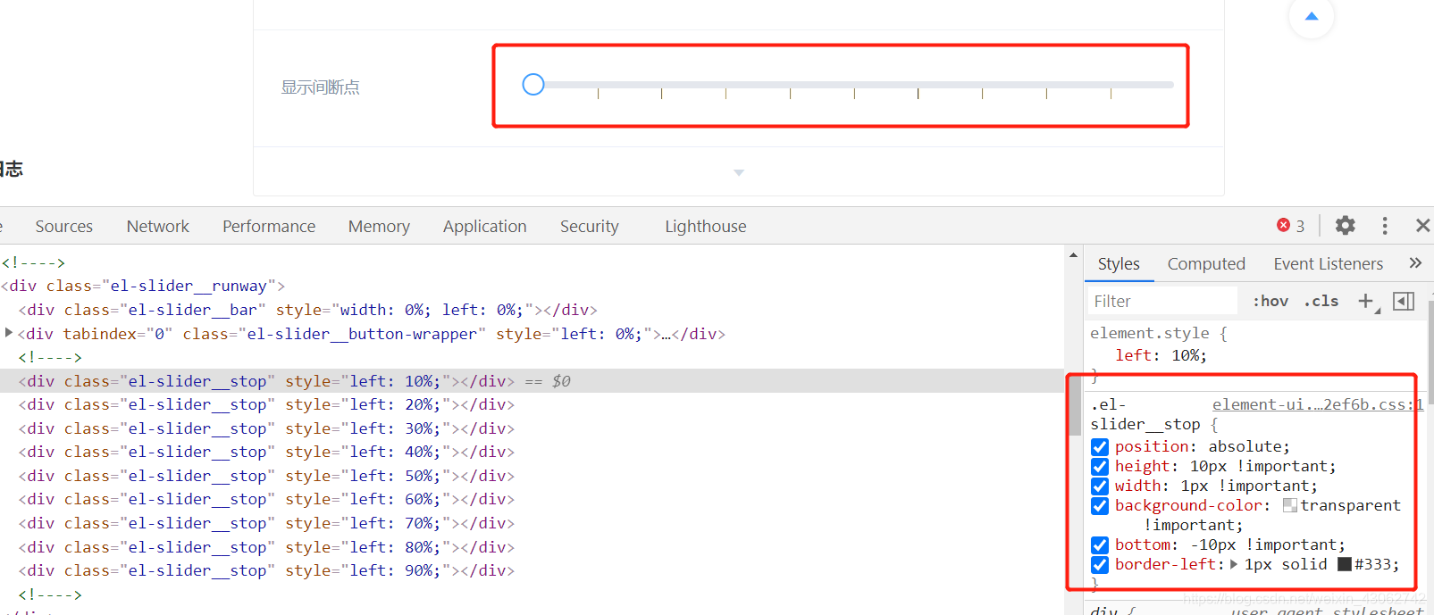Select el-slider__stop left 20% node

266,404
